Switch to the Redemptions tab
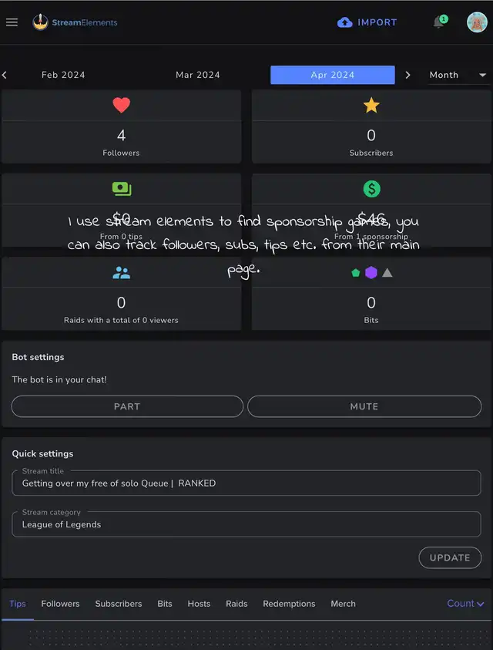 pos(289,604)
